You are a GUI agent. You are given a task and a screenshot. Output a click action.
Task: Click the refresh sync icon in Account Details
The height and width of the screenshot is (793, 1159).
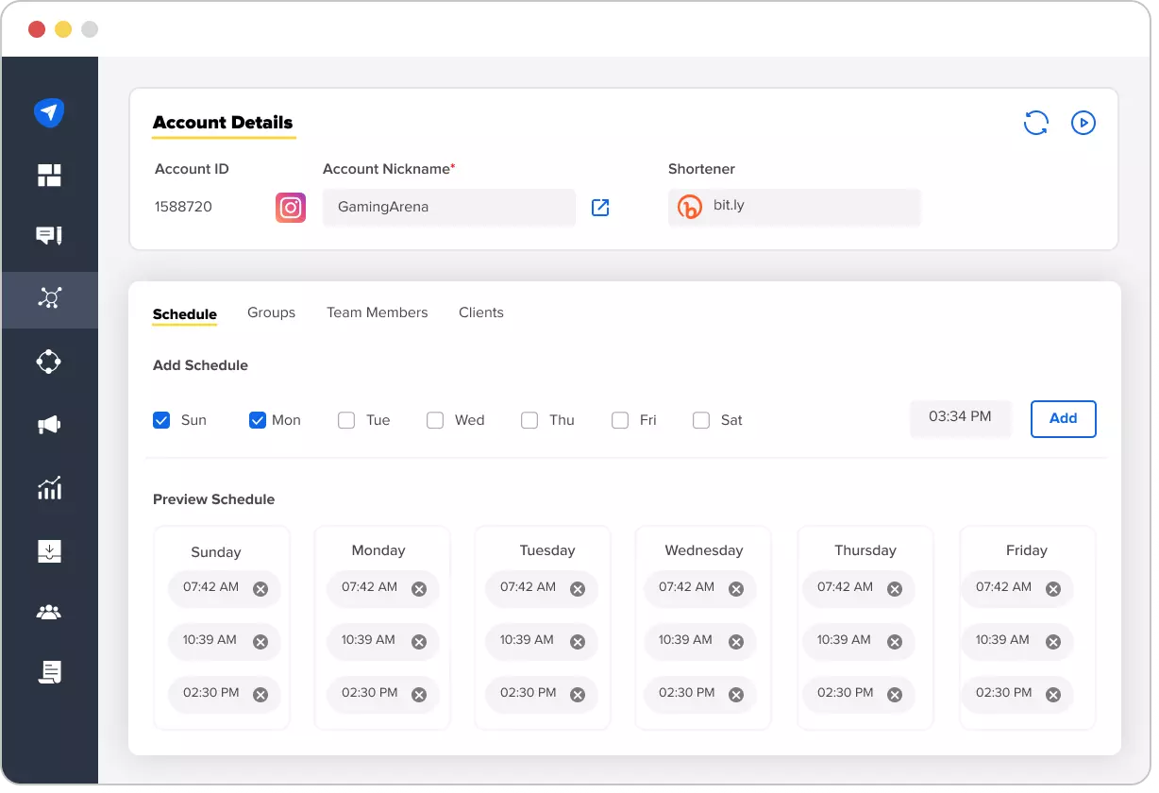[1036, 123]
